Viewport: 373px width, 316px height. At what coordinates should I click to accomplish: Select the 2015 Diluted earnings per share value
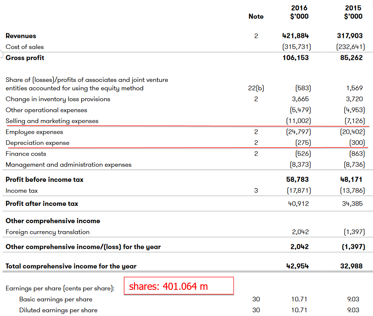pos(353,311)
